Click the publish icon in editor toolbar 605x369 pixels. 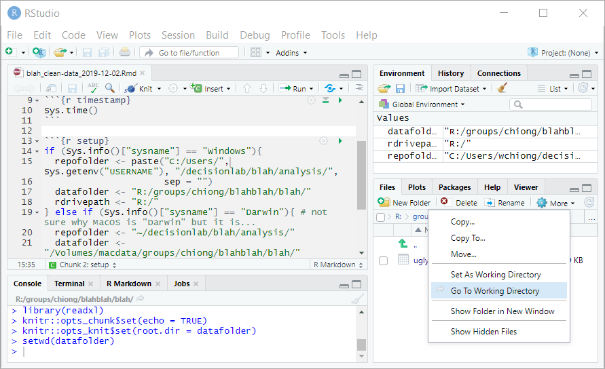[330, 89]
